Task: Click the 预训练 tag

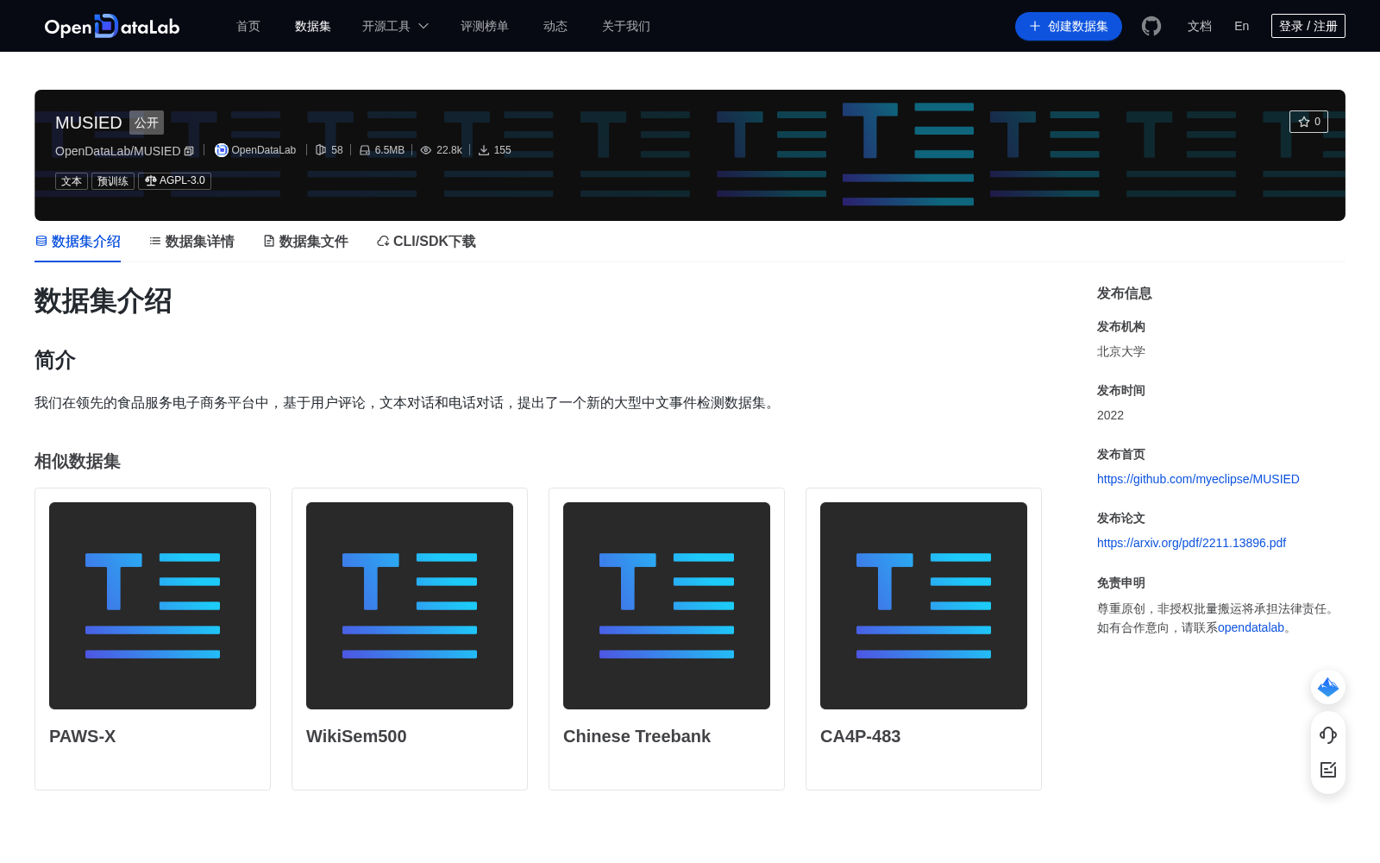Action: 113,181
